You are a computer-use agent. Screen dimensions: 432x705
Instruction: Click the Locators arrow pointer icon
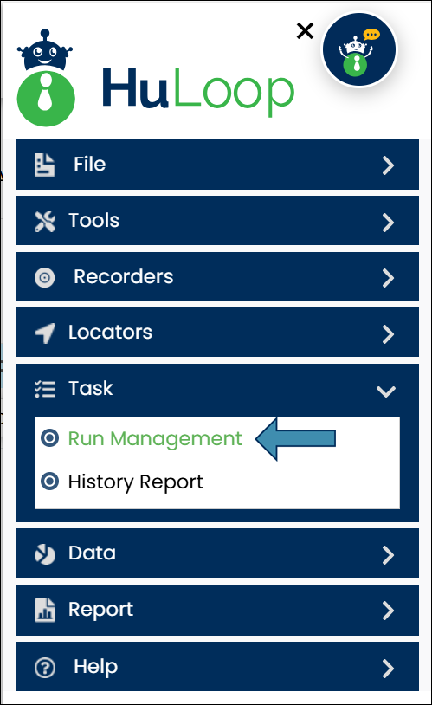click(45, 333)
